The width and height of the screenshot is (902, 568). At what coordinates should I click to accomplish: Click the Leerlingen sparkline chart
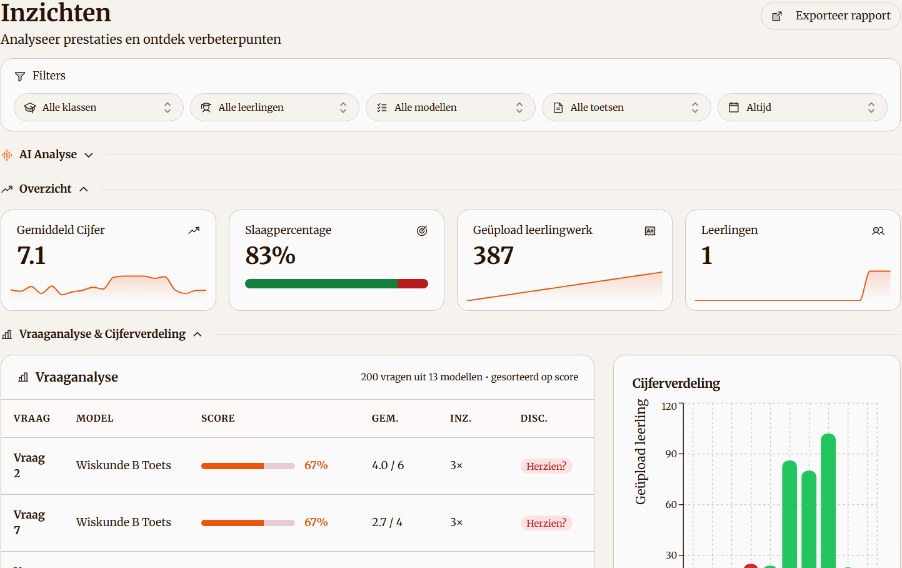(x=793, y=286)
